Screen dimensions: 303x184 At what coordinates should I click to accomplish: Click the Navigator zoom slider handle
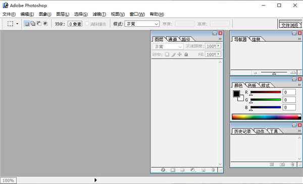pyautogui.click(x=274, y=73)
